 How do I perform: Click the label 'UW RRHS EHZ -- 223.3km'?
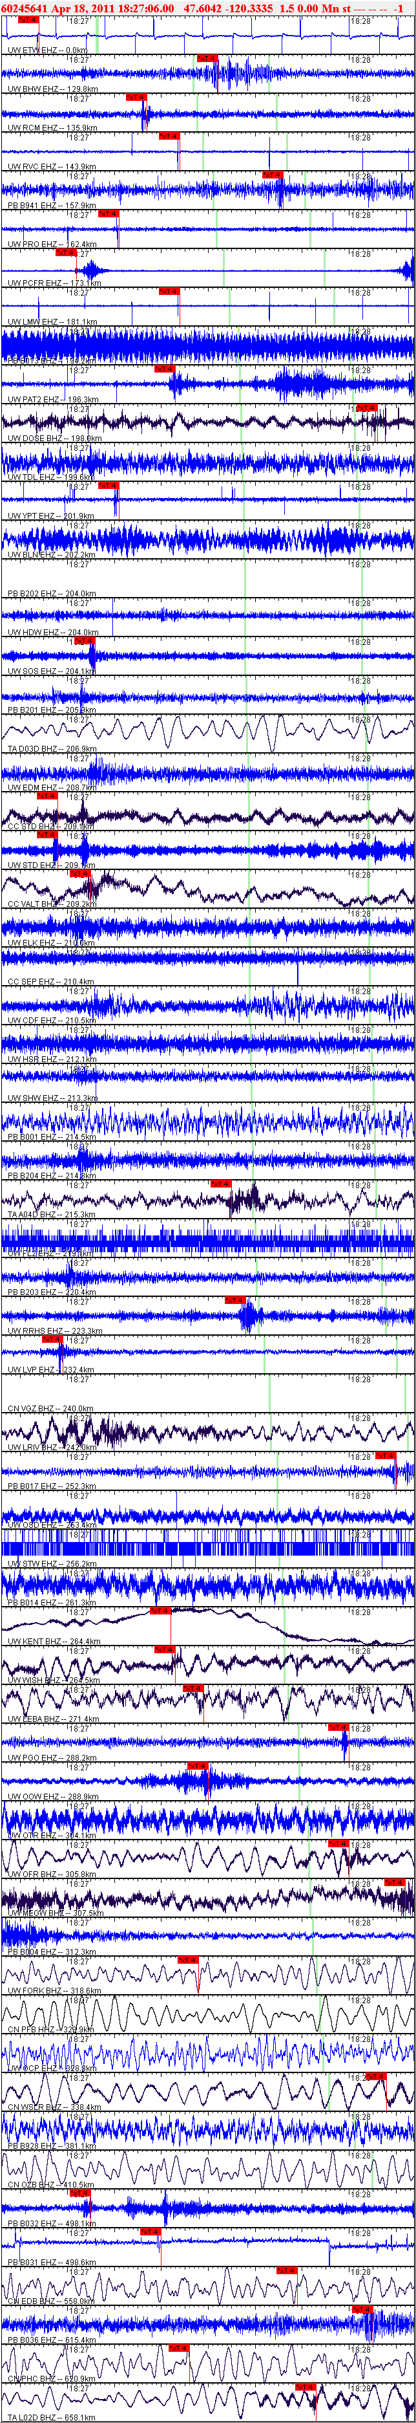[56, 1331]
